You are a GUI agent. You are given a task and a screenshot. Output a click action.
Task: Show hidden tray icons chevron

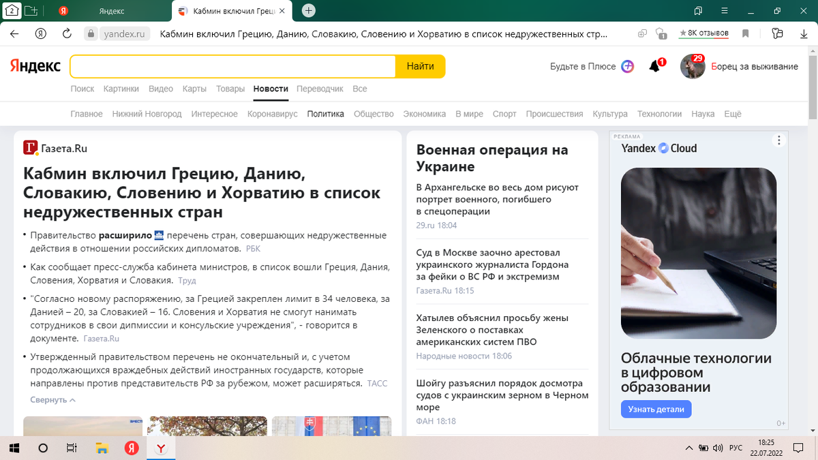(x=688, y=448)
